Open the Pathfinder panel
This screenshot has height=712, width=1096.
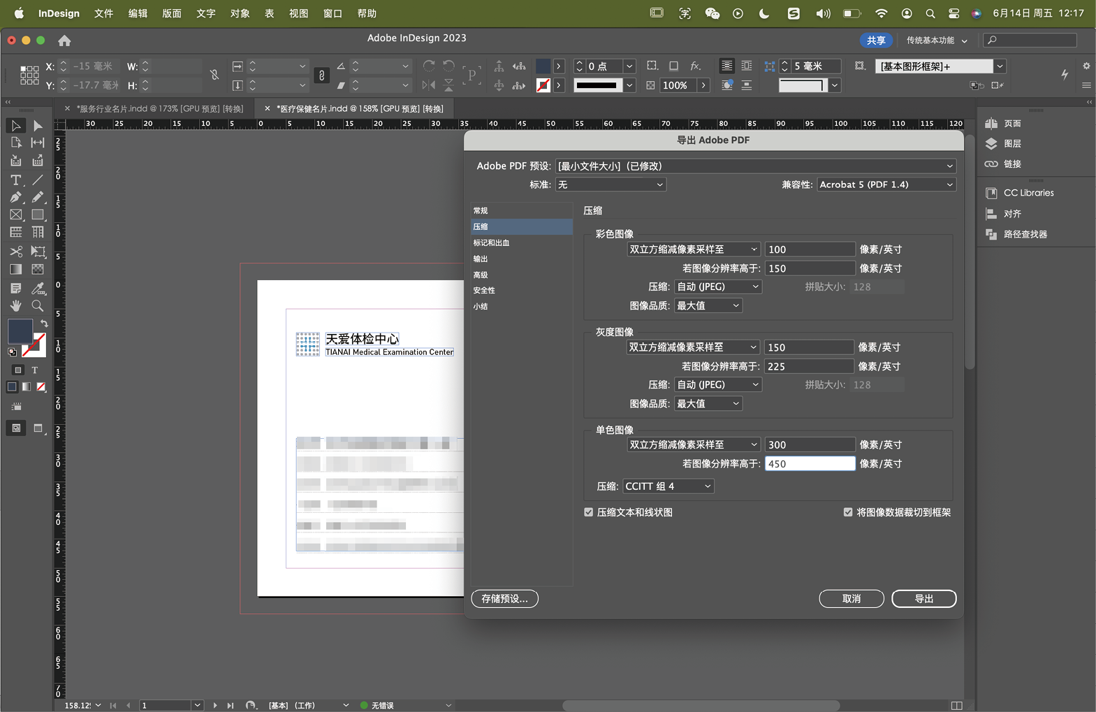[x=1024, y=235]
